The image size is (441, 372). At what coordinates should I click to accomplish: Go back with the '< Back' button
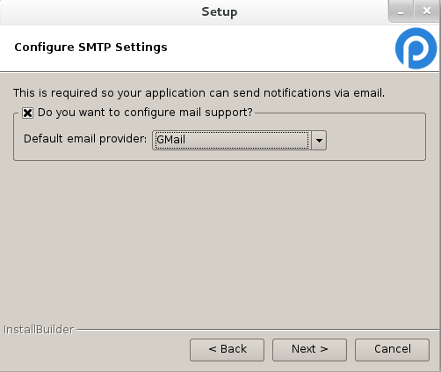(x=227, y=350)
